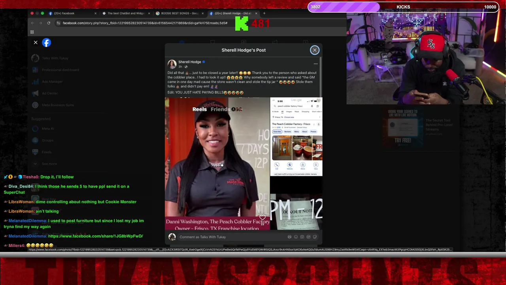Image resolution: width=506 pixels, height=285 pixels.
Task: Click the verified badge next to Sherell Hodge
Action: 204,62
